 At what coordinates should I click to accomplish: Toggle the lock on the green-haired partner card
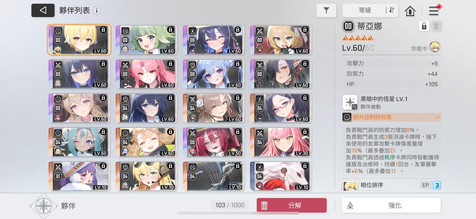point(170,30)
